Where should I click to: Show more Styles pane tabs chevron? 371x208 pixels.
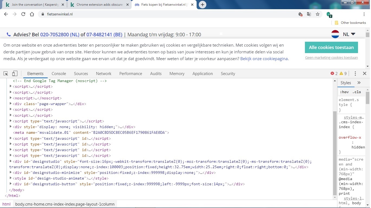click(x=359, y=83)
